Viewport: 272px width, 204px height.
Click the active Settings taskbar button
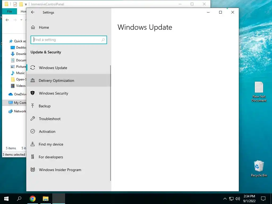click(59, 199)
